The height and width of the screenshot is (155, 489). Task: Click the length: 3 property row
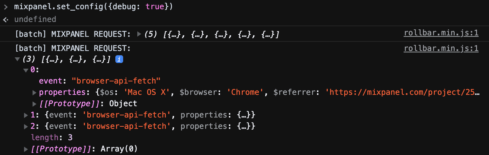click(52, 138)
